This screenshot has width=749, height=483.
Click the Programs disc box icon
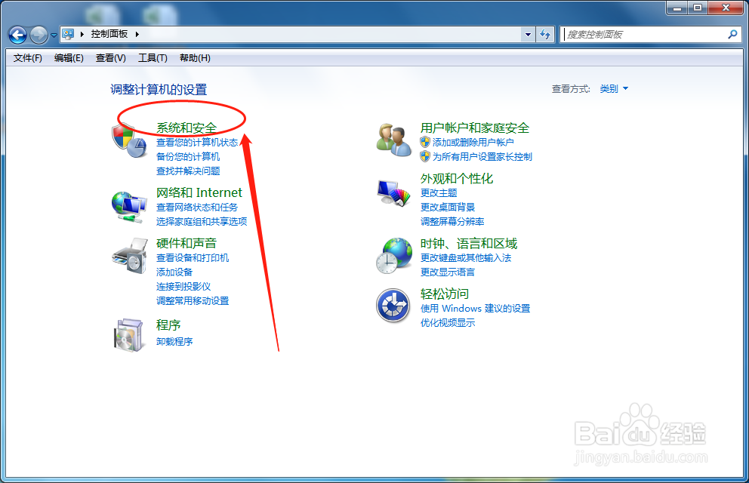point(128,334)
